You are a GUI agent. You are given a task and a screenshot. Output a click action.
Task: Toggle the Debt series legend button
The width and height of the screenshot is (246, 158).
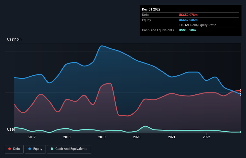click(14, 149)
